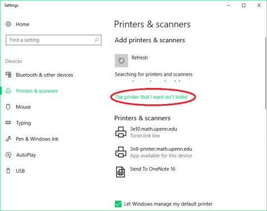The height and width of the screenshot is (211, 267).
Task: Open Bluetooth & other devices page
Action: point(44,75)
